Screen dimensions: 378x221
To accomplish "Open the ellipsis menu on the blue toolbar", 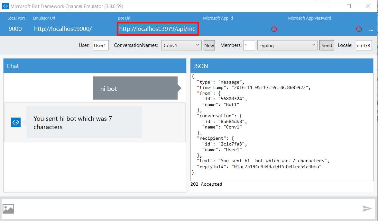I will click(372, 30).
